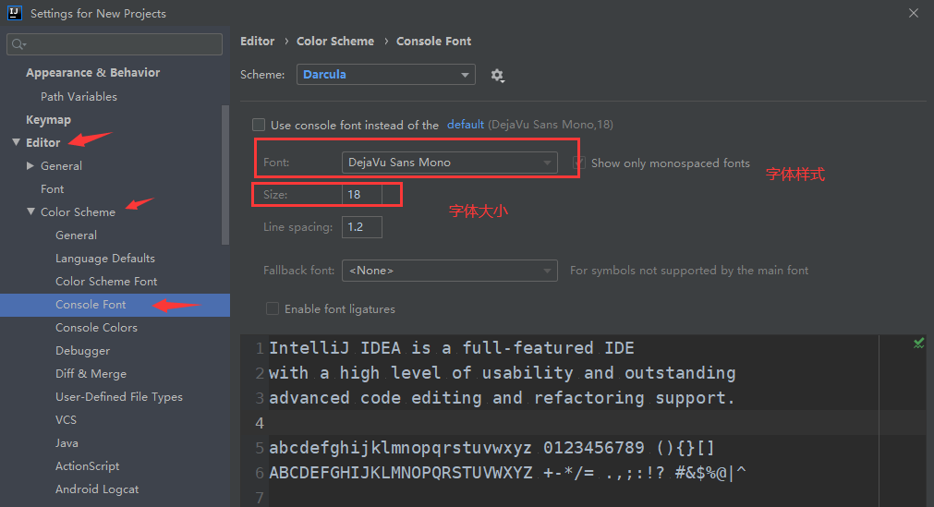Click Editor in the breadcrumb

(x=258, y=42)
